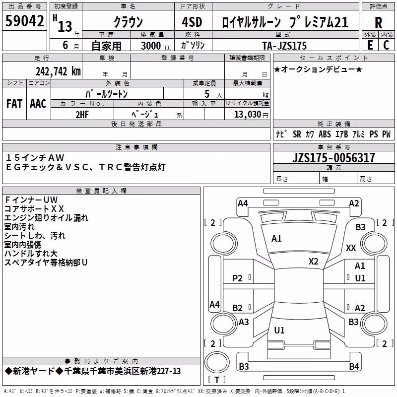Click the PW equipment entry
Viewport: 397px width, 397px height.
(x=387, y=134)
